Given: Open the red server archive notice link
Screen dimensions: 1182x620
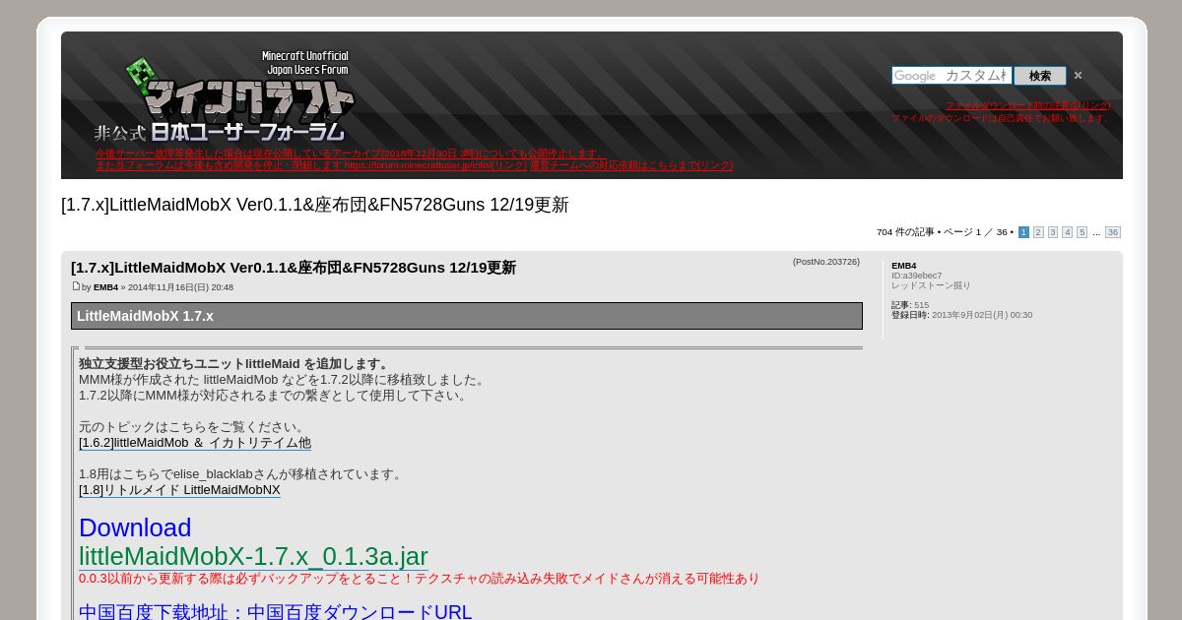Looking at the screenshot, I should (x=349, y=154).
